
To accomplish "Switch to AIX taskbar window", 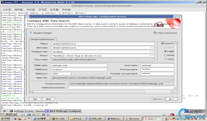I will click(41, 119).
